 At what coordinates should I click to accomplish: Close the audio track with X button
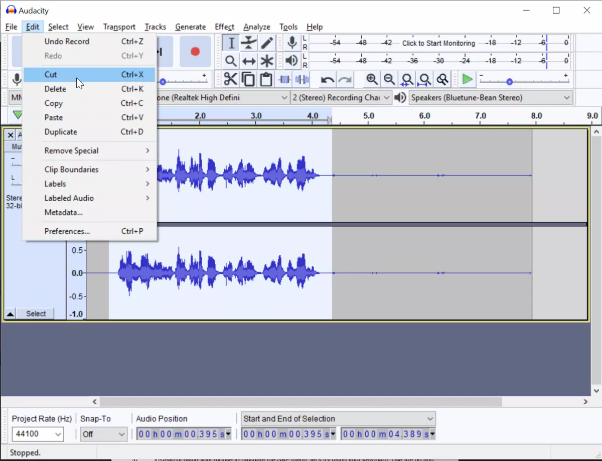coord(10,135)
